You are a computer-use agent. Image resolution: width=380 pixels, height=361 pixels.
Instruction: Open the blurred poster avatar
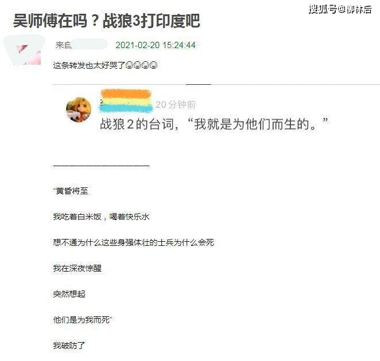[x=25, y=50]
